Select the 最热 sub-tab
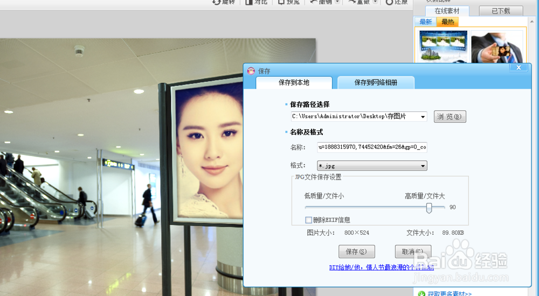This screenshot has height=296, width=539. pos(447,22)
